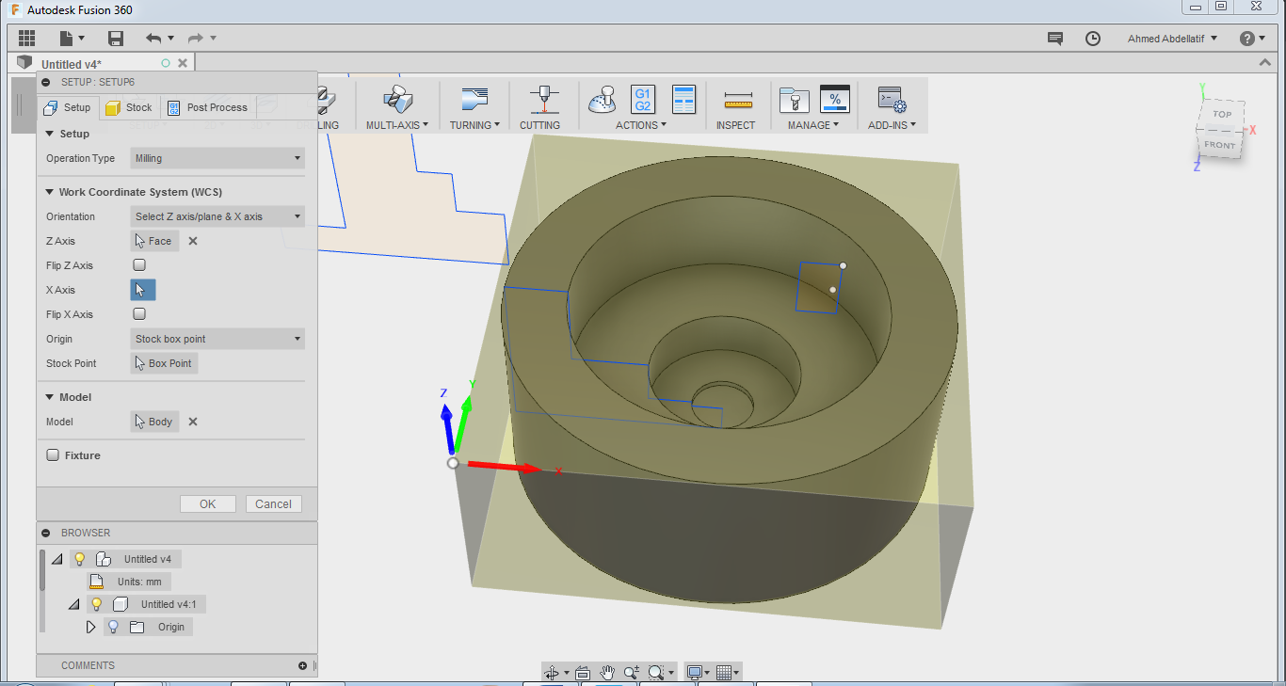The height and width of the screenshot is (686, 1286).
Task: Select the Zoom magnifier tool
Action: [632, 673]
